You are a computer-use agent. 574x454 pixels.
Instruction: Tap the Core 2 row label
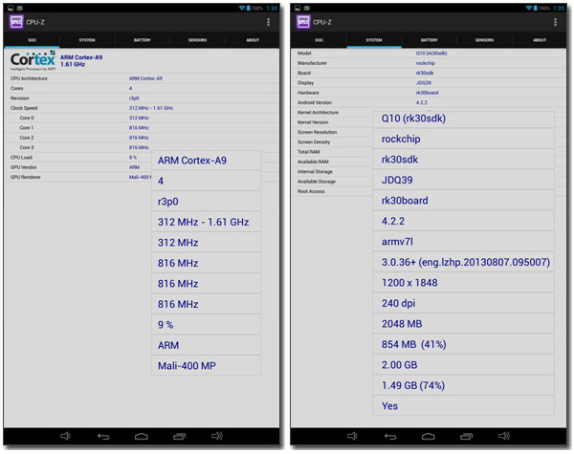click(27, 138)
